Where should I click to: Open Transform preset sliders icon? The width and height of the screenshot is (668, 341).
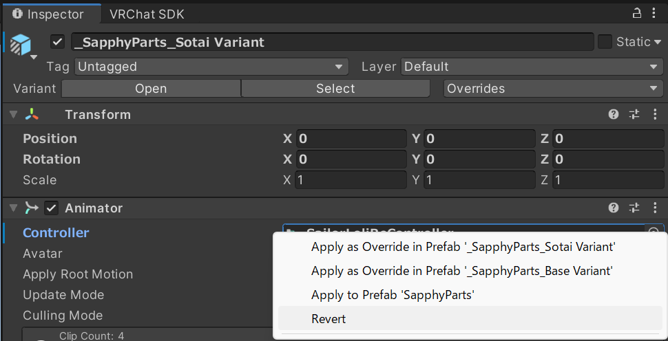[634, 115]
